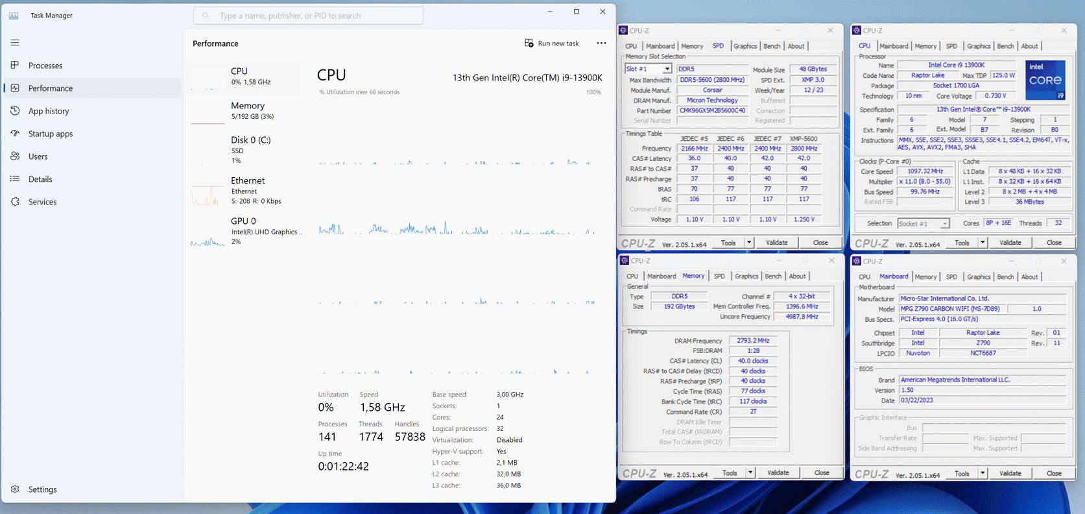Select the Ethernet performance entry

click(245, 191)
